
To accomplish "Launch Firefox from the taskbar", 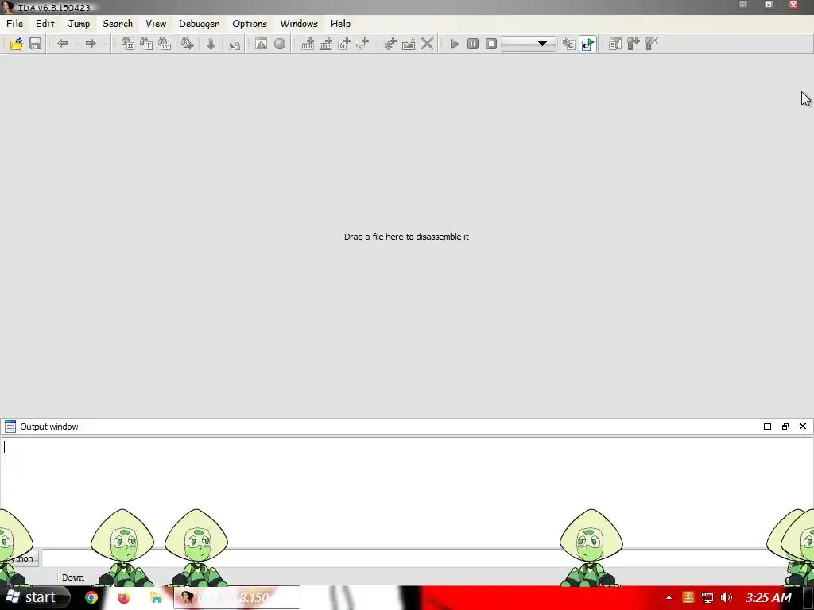I will (x=123, y=597).
